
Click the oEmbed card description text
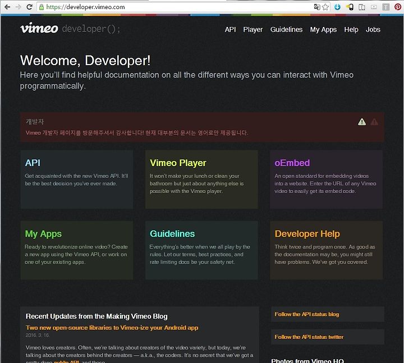click(325, 183)
